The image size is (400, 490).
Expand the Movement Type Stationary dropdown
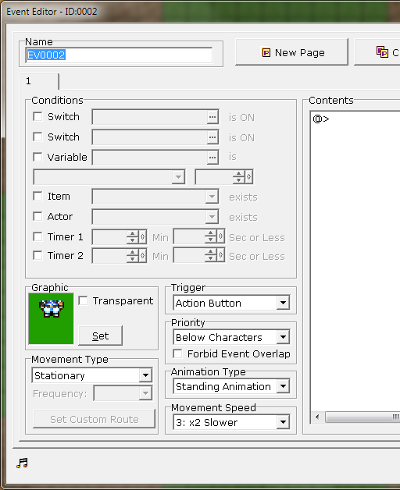tap(145, 375)
